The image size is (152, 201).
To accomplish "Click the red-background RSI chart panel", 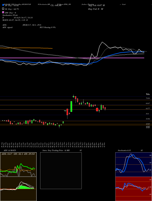I will click(x=133, y=189).
